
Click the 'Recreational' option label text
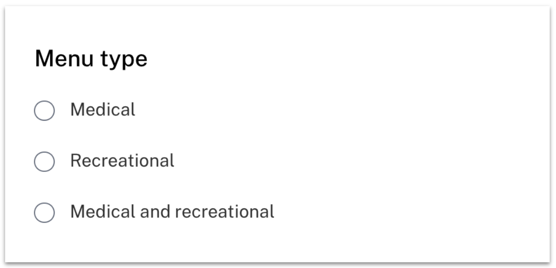[x=123, y=161]
